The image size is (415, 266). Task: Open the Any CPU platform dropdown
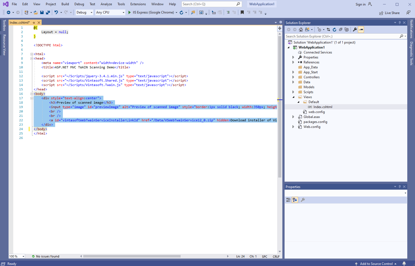110,12
